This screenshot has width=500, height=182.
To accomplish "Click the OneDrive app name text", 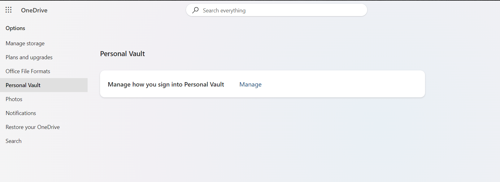I will tap(34, 10).
